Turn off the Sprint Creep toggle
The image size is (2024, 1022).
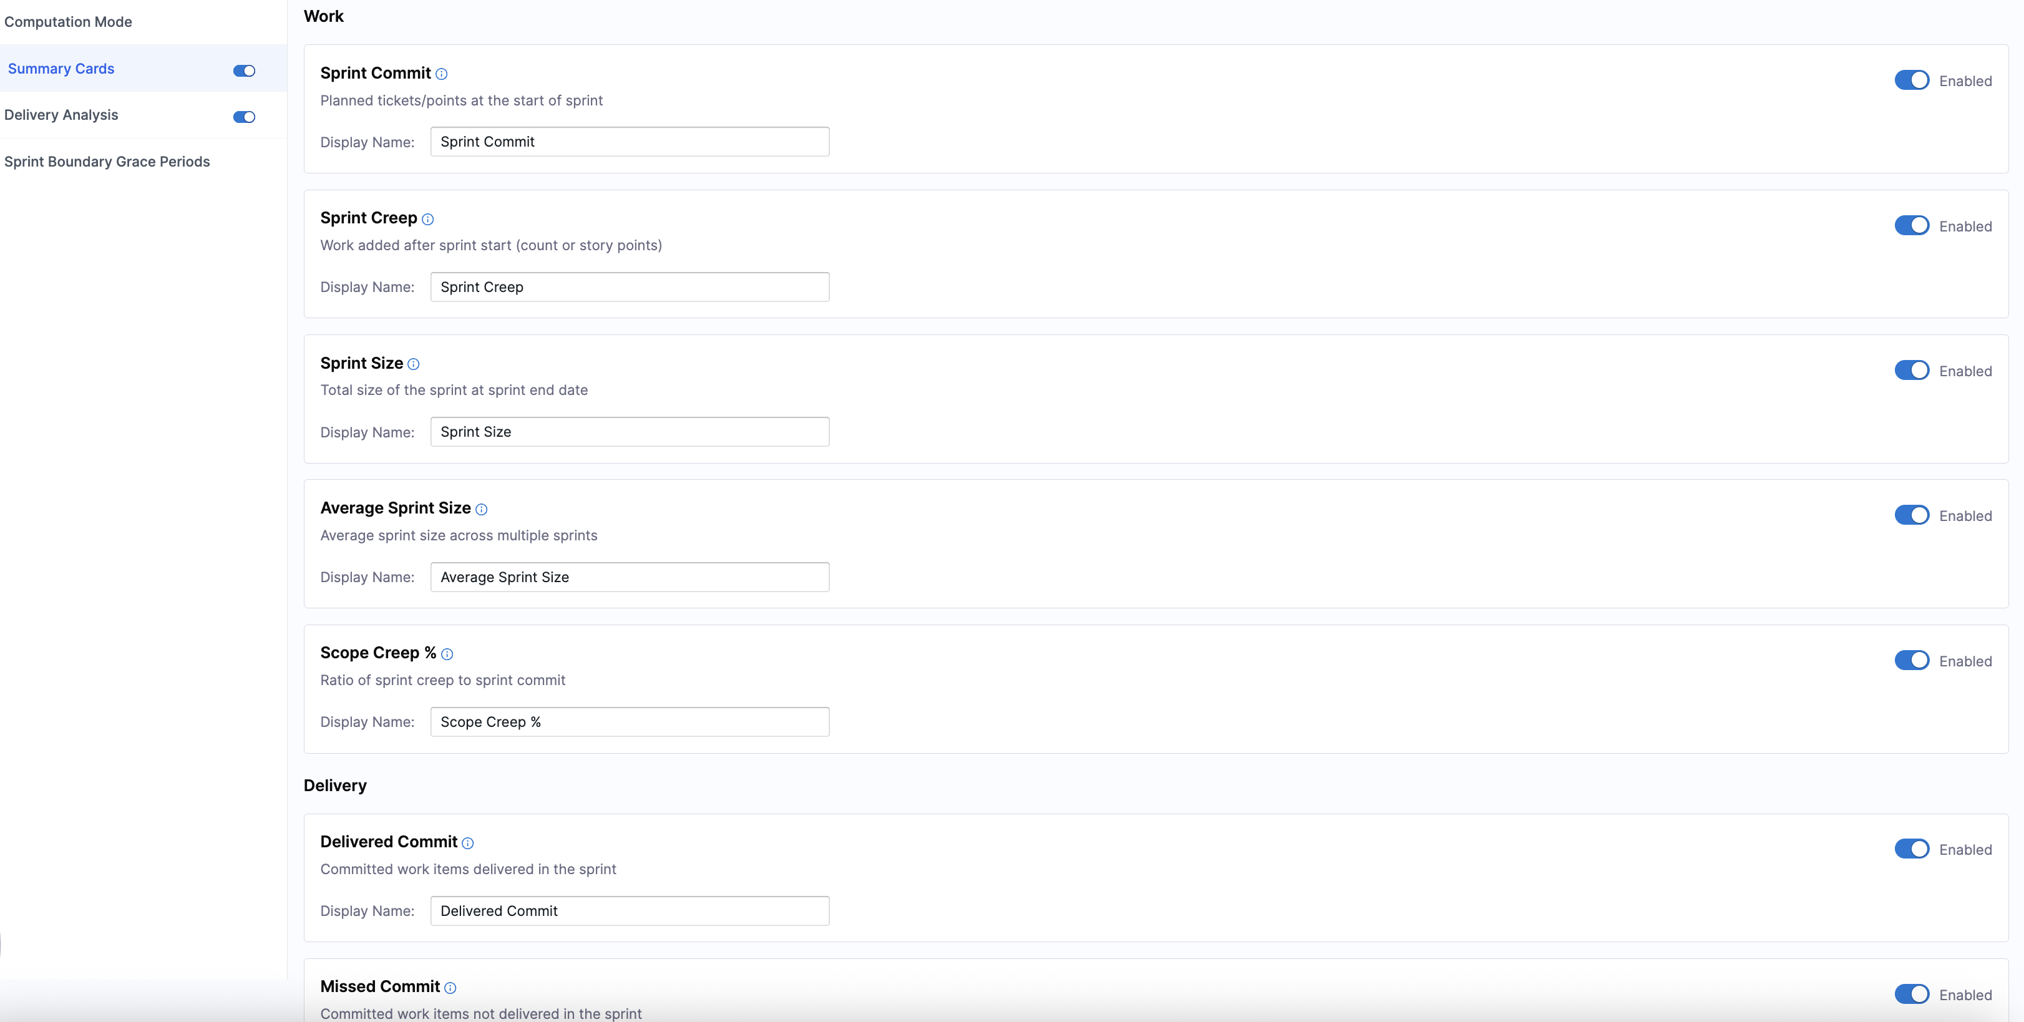[x=1911, y=225]
